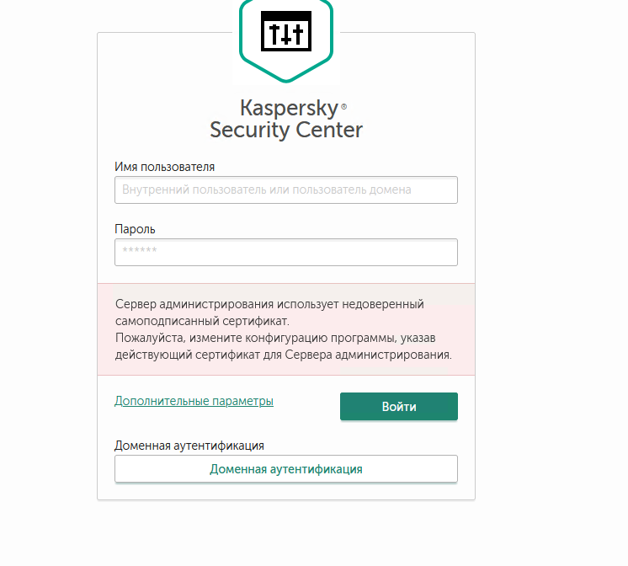Click the middle slider in the logo icon
The width and height of the screenshot is (628, 566).
(286, 35)
